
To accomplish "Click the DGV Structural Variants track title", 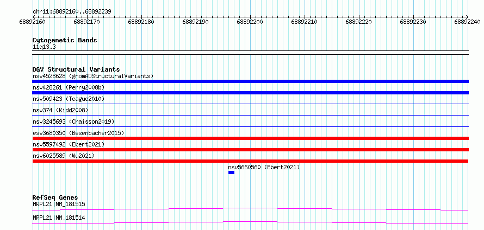I will coord(76,69).
